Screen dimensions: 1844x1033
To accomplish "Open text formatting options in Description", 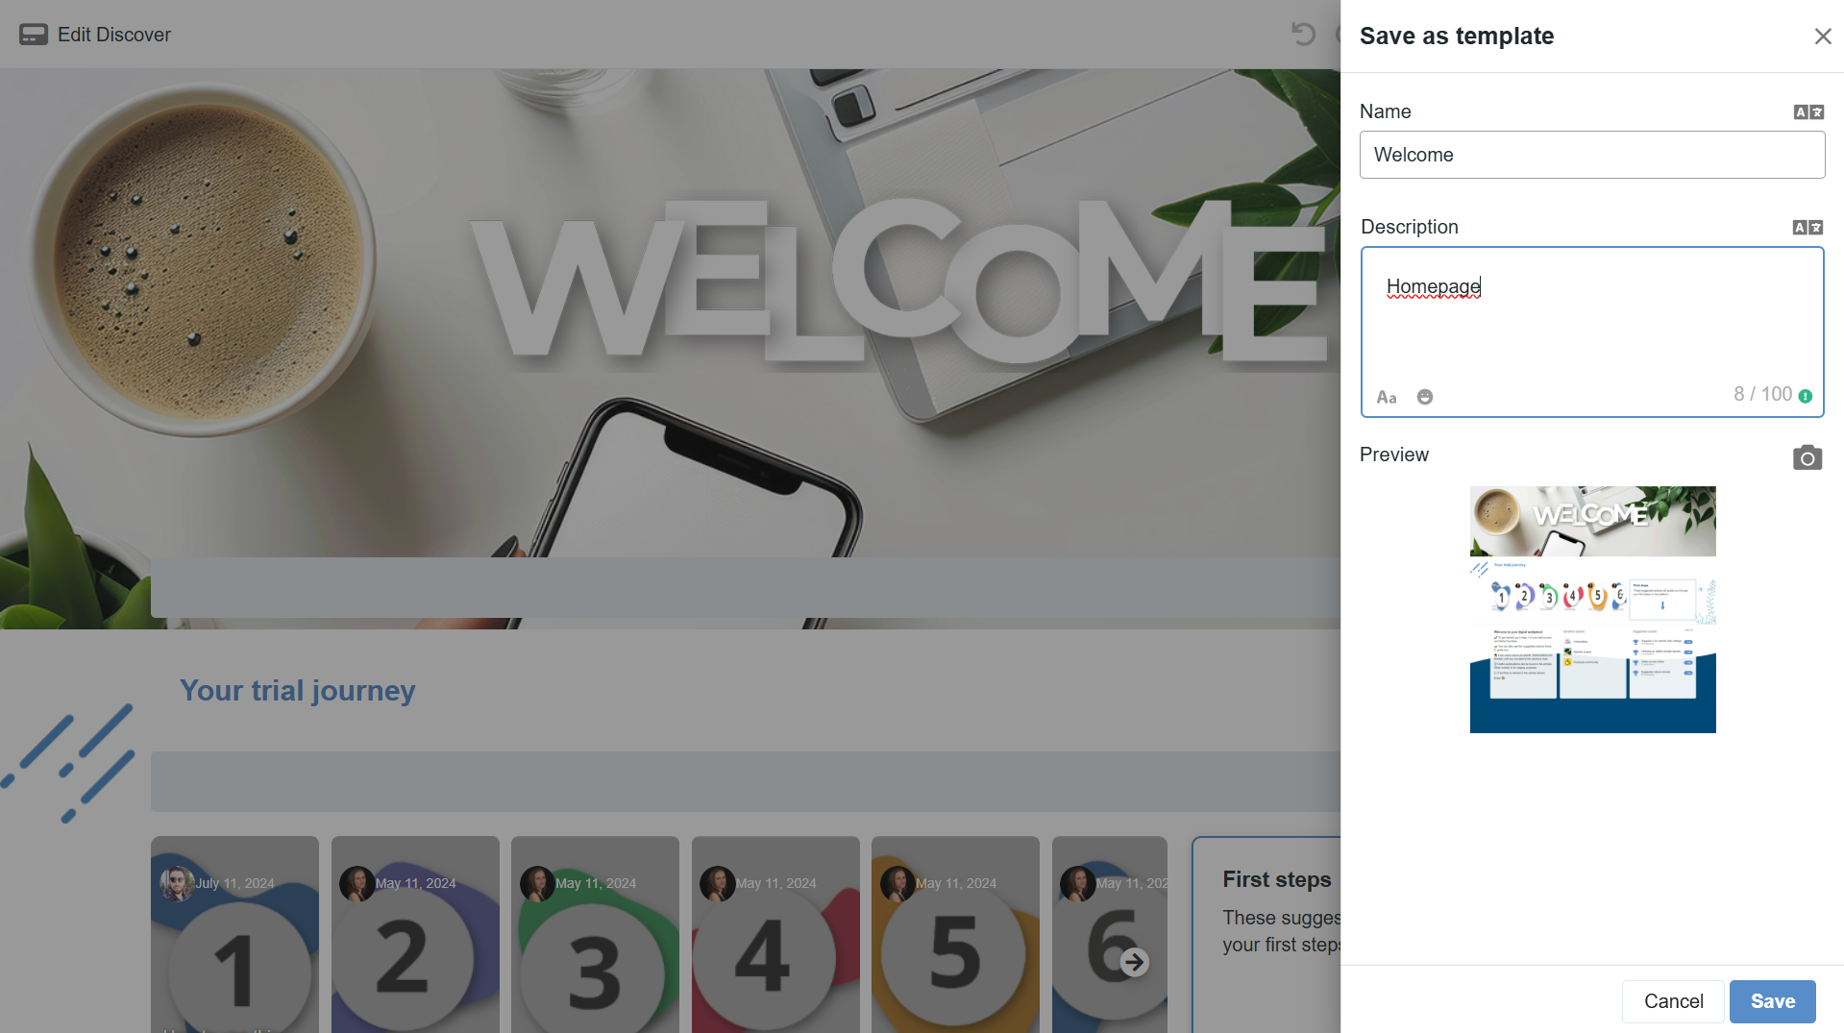I will (x=1386, y=397).
